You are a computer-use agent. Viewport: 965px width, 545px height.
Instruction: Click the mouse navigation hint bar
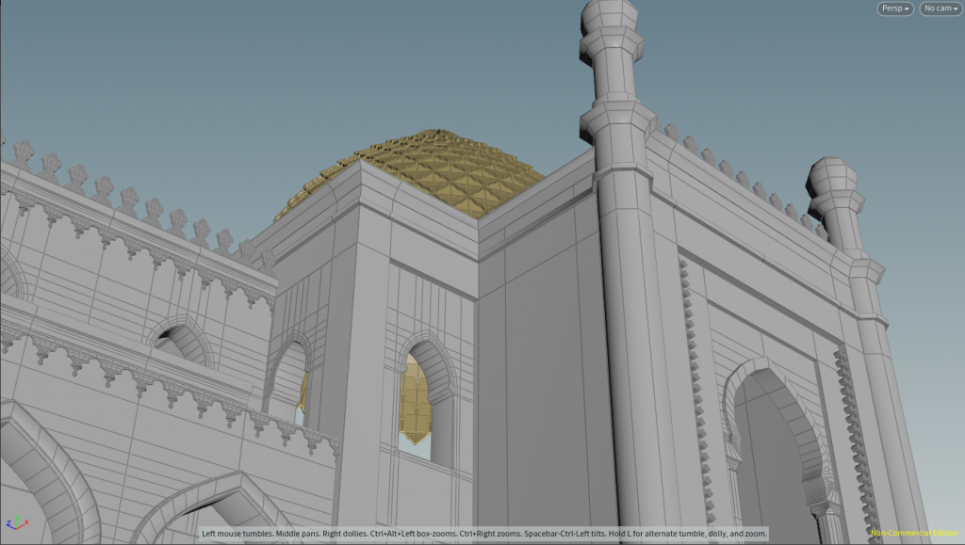pyautogui.click(x=484, y=534)
